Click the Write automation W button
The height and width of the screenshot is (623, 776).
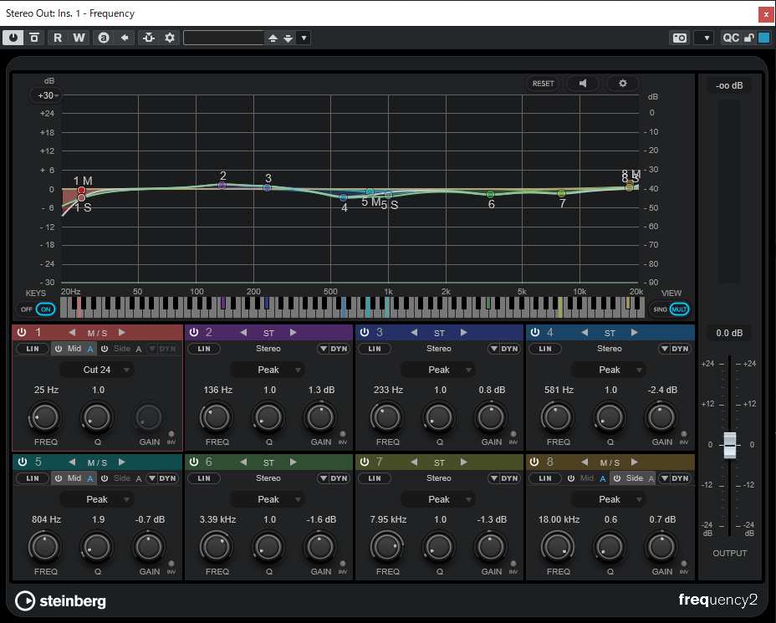click(x=79, y=38)
